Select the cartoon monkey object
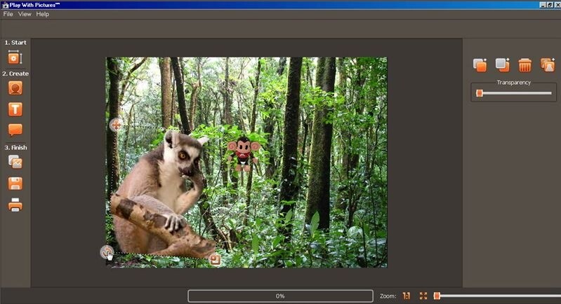Viewport: 561px width, 304px height. click(244, 154)
